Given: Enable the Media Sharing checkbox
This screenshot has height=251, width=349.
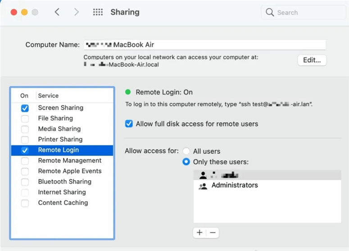Looking at the screenshot, I should tap(25, 129).
